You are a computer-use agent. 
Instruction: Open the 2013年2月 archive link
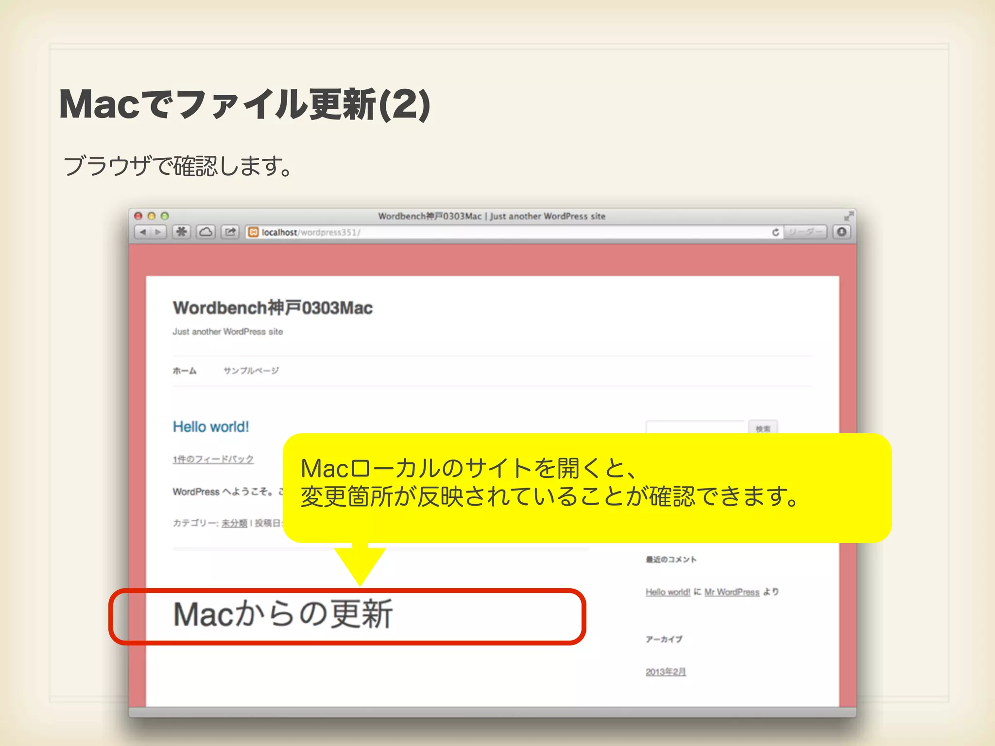(x=666, y=672)
